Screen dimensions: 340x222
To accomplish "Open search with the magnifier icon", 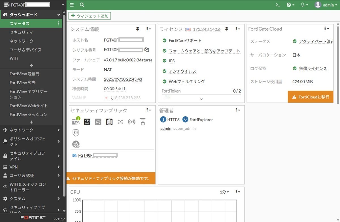I will [x=82, y=5].
